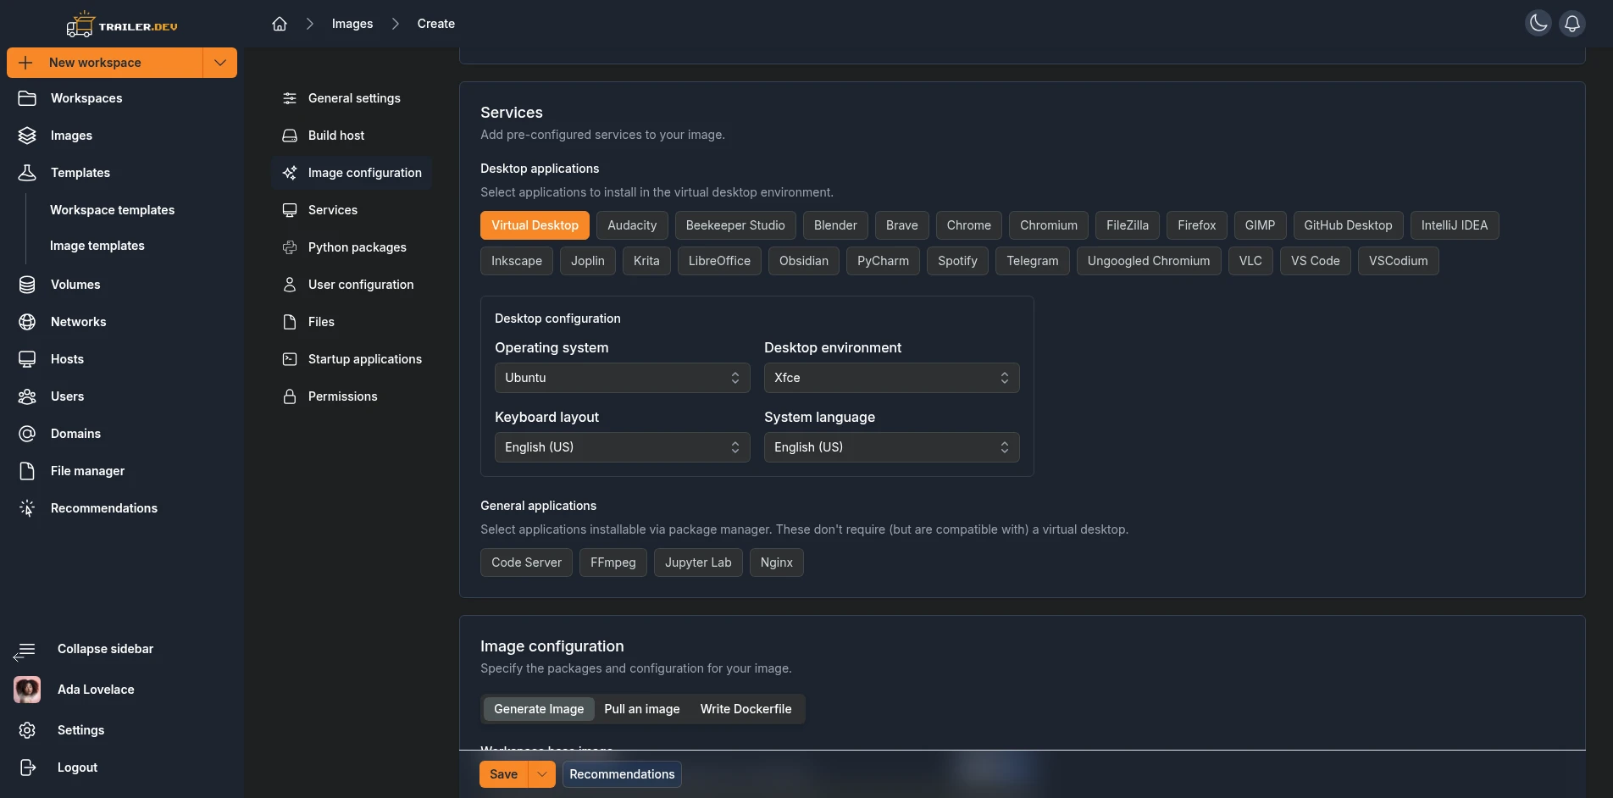Screen dimensions: 1613x798
Task: Click the Recommendations sparkle icon
Action: tap(27, 508)
